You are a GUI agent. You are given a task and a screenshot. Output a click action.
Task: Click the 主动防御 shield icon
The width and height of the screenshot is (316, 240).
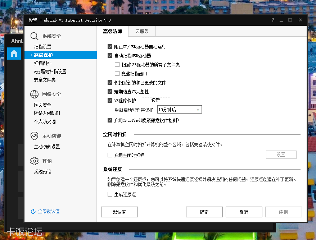click(34, 136)
